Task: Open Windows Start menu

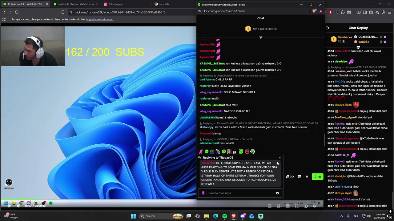Action: pyautogui.click(x=133, y=216)
